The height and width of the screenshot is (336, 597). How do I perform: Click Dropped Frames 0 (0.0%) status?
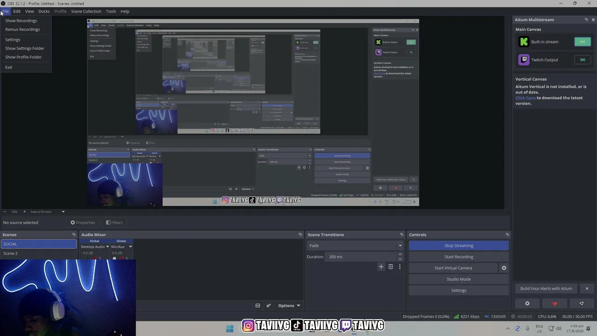click(x=426, y=316)
